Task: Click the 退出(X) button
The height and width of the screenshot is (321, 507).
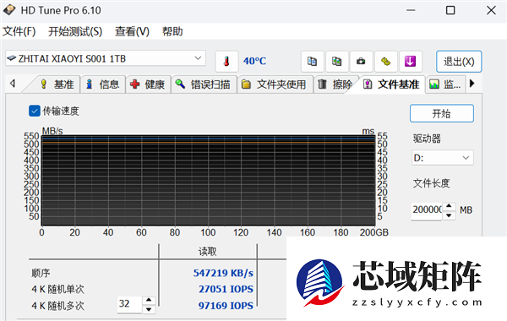Action: [459, 62]
